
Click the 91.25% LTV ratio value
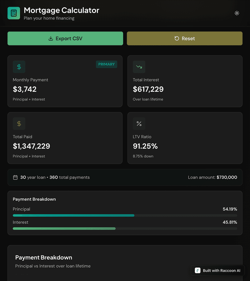click(145, 146)
